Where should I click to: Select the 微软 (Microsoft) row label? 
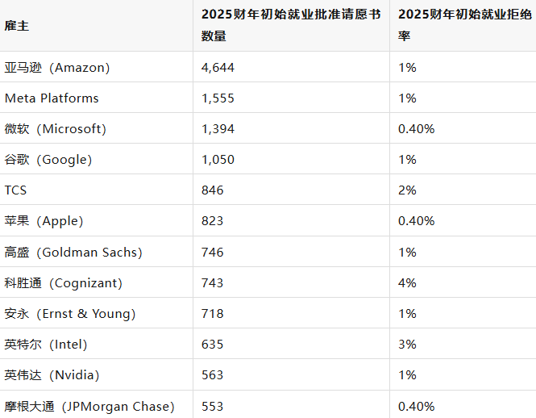click(x=56, y=129)
